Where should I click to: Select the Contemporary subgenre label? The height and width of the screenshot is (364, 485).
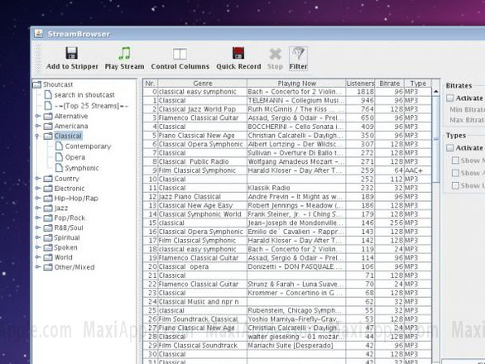88,146
